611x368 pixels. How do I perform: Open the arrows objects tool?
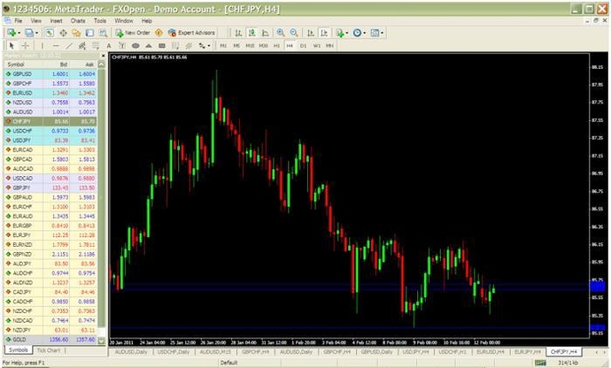202,46
